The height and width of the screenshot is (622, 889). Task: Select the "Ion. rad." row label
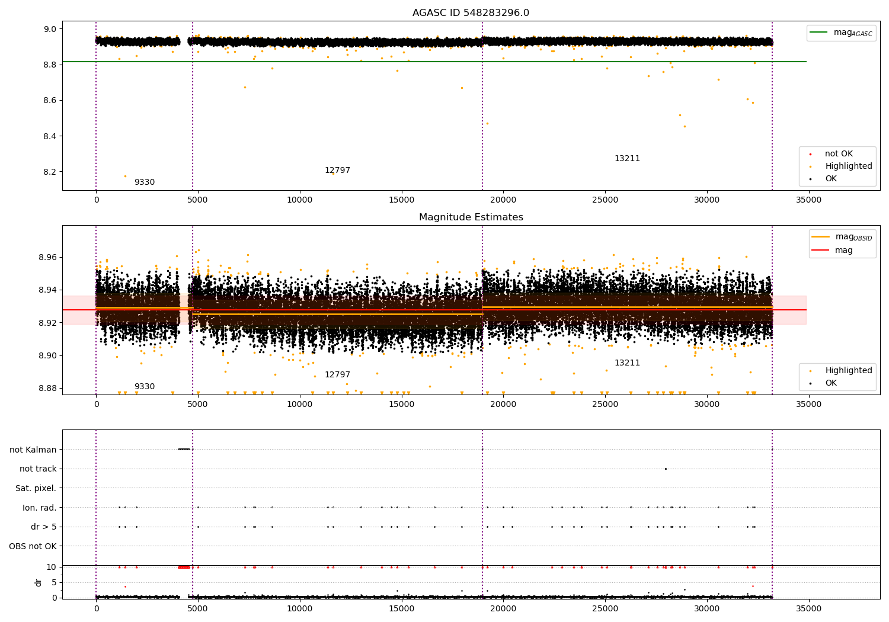click(40, 508)
